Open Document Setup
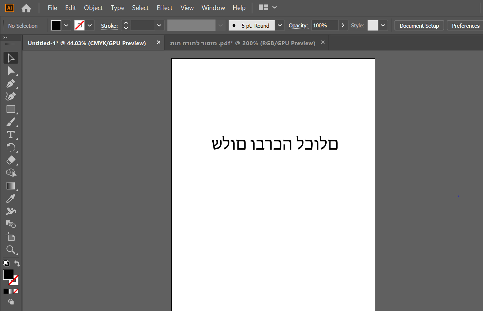The width and height of the screenshot is (483, 311). (x=419, y=25)
